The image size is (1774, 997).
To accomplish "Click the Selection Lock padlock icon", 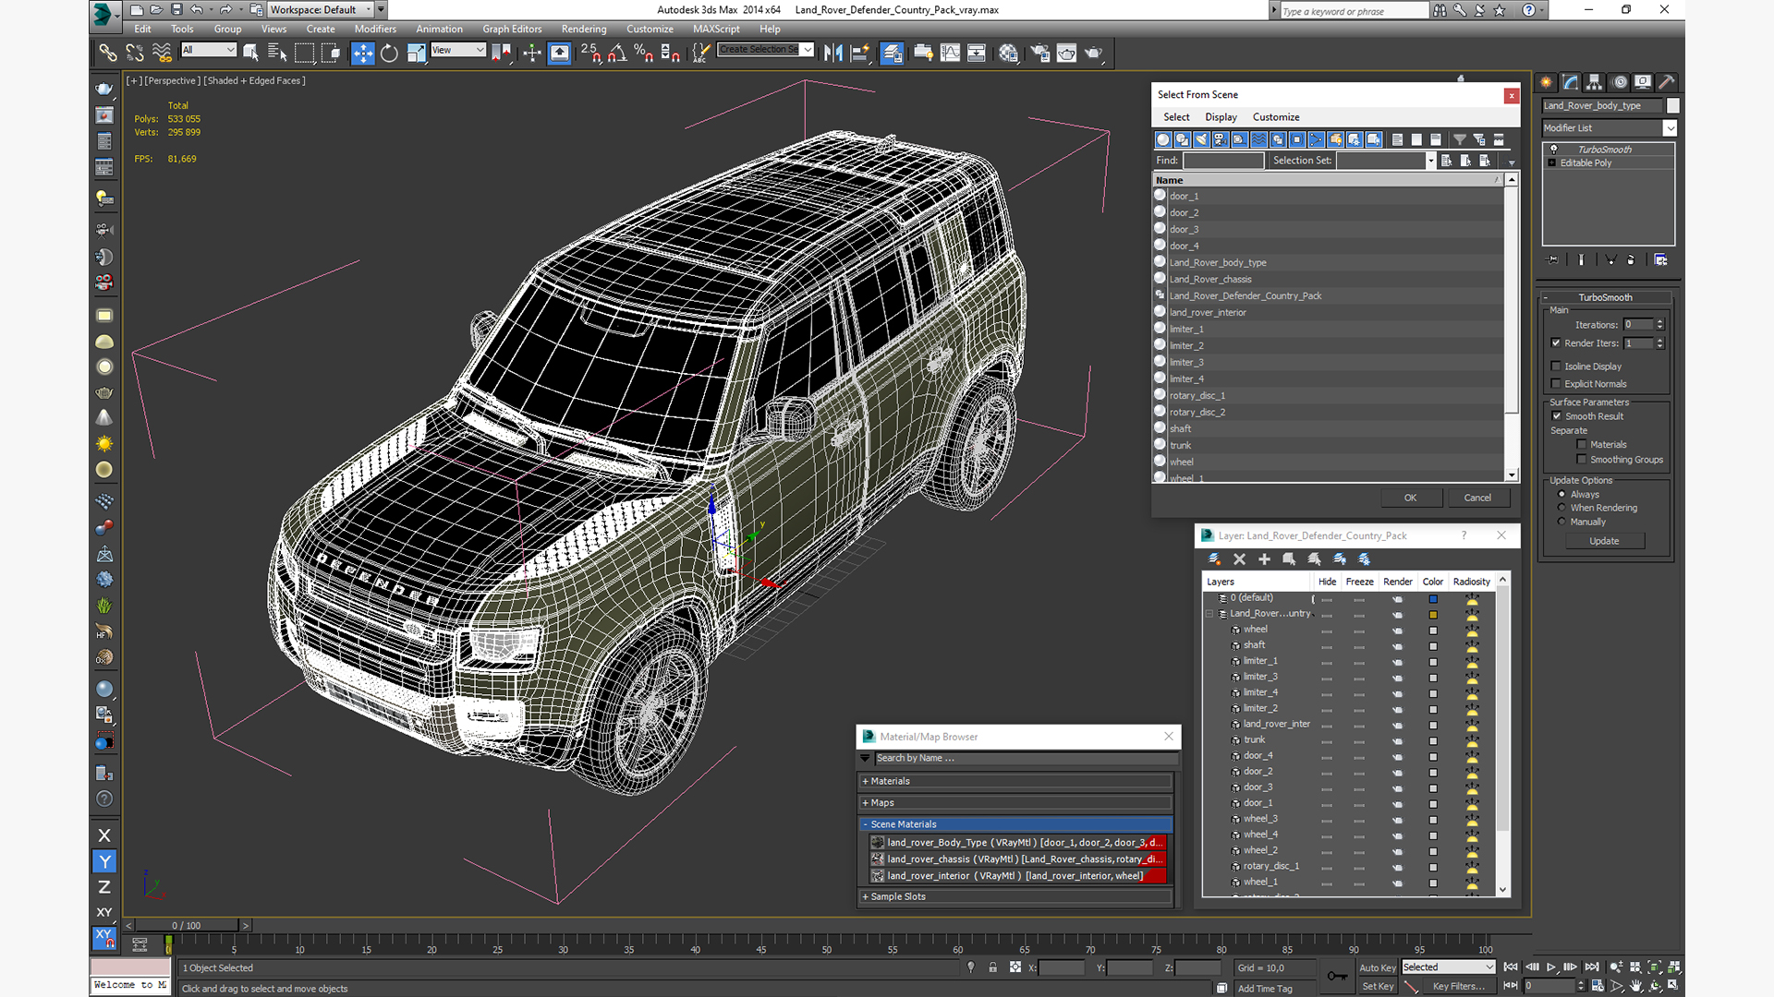I will pos(992,967).
